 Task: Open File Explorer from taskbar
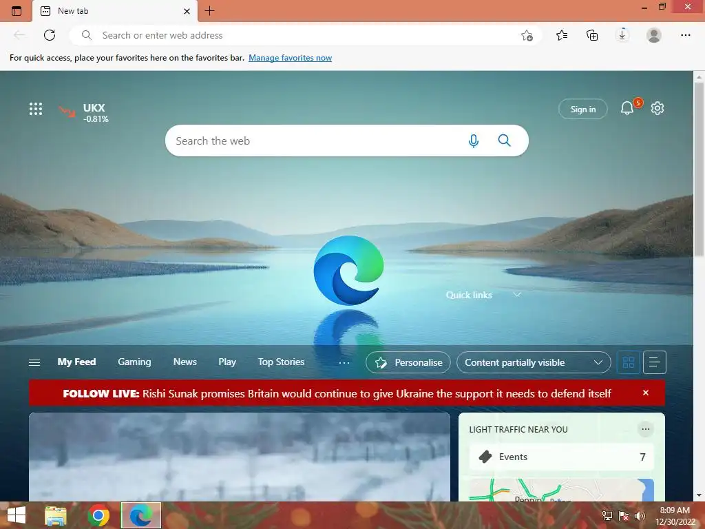pos(56,515)
